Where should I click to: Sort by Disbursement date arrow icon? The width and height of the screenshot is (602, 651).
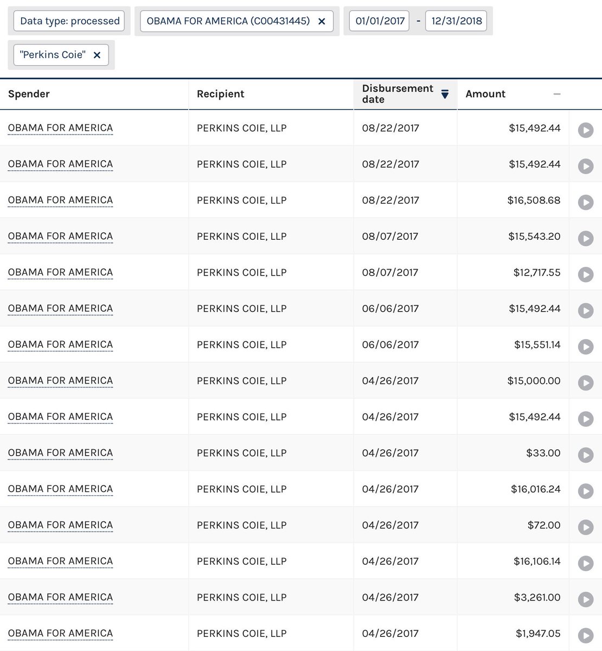click(445, 94)
